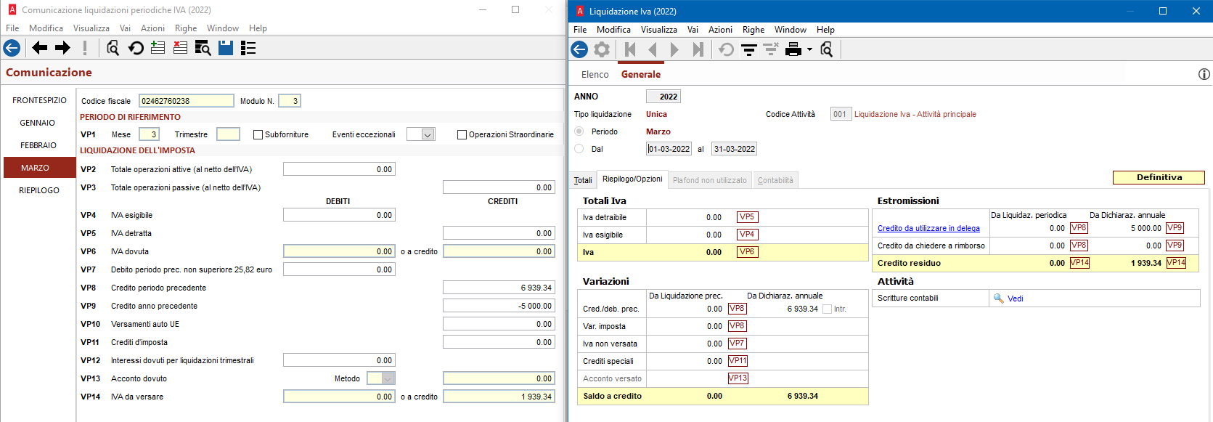Viewport: 1213px width, 422px height.
Task: Open the Righe menu in the Comunicazione window
Action: tap(186, 28)
